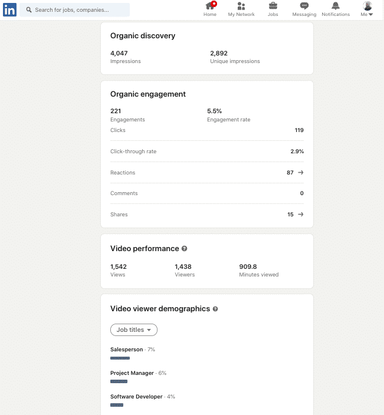Open the Jobs briefcase icon
The image size is (384, 415).
click(x=273, y=6)
